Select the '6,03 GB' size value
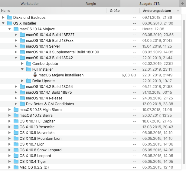 (129, 75)
